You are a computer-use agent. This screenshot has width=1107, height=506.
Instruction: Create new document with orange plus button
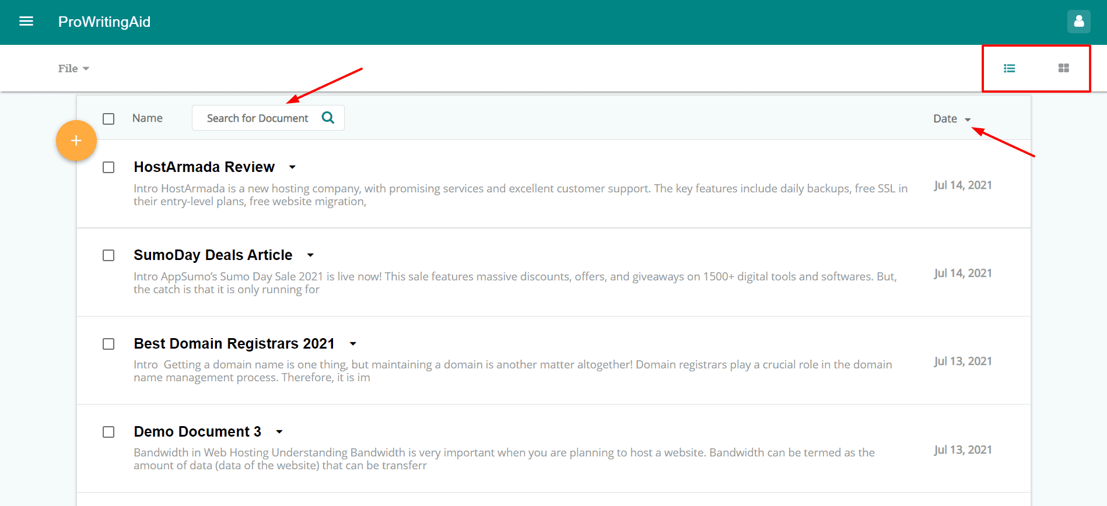[x=76, y=140]
